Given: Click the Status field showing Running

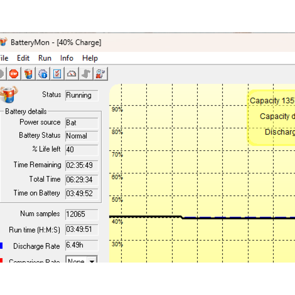Looking at the screenshot, I should pos(81,95).
